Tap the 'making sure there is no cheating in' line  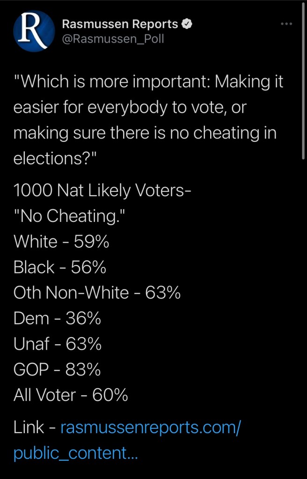tap(145, 133)
